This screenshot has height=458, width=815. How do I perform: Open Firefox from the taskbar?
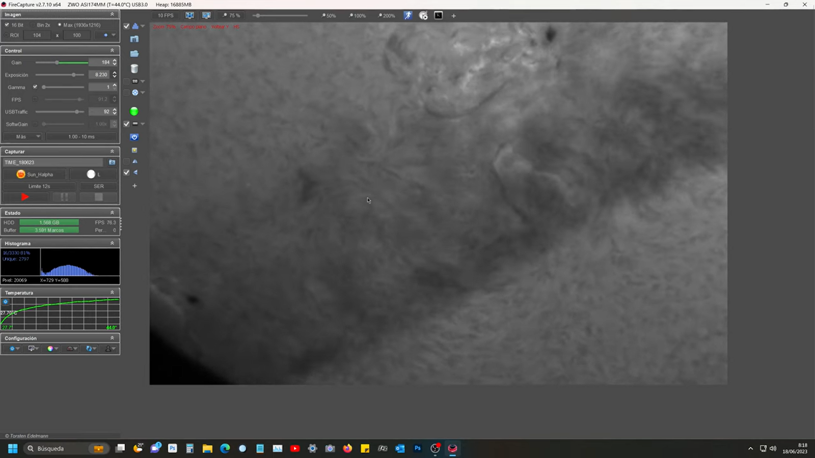click(x=347, y=448)
